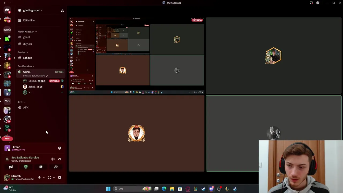343x193 pixels.
Task: Open the sohbet text channel
Action: pos(27,58)
